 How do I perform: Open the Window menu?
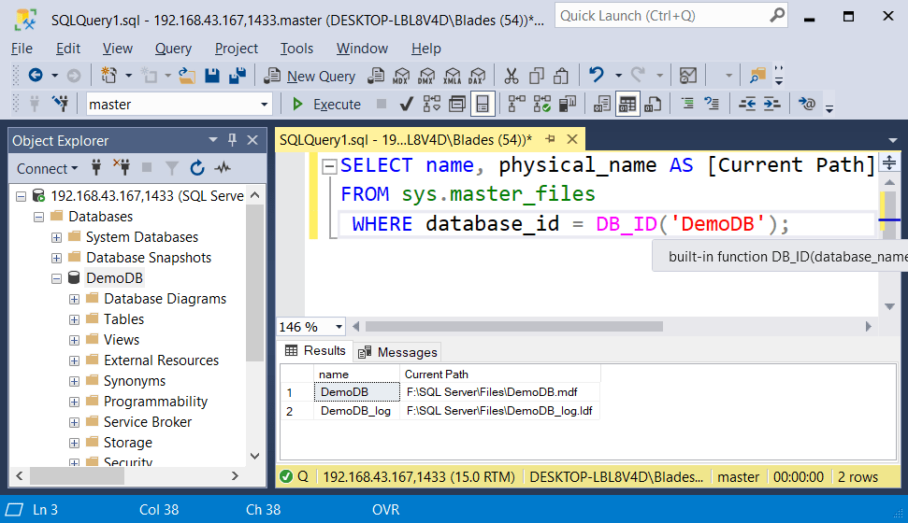363,49
